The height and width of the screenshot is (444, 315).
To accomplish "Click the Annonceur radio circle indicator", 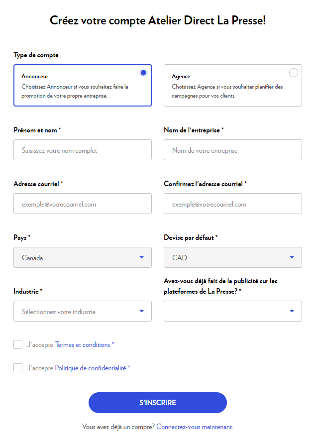I will point(143,72).
